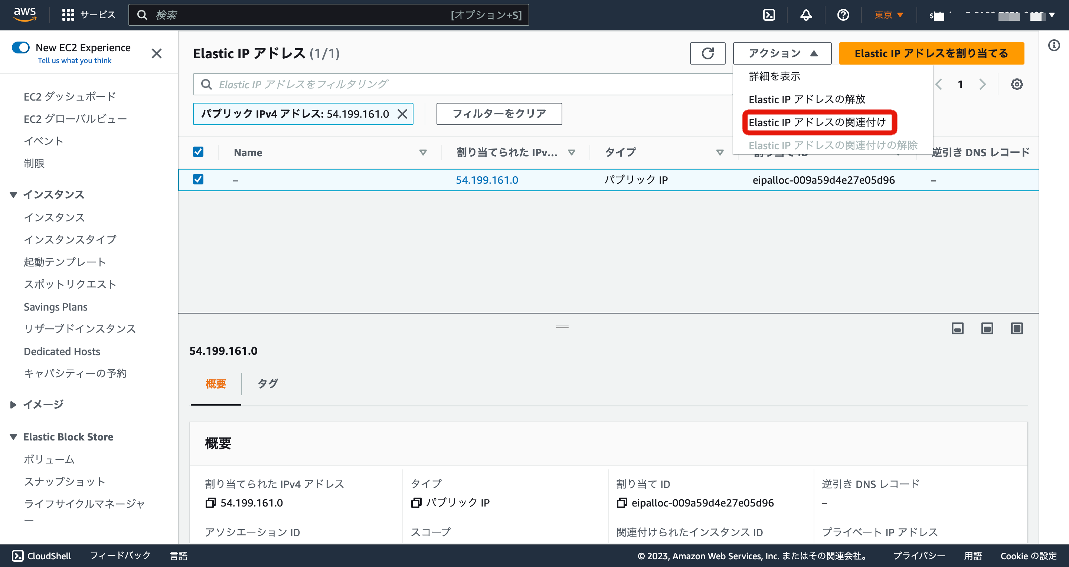Open the help question mark menu

pos(843,15)
